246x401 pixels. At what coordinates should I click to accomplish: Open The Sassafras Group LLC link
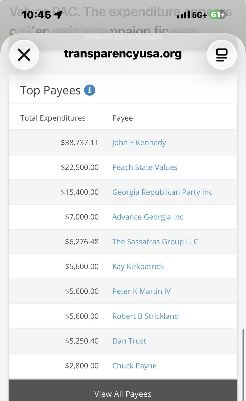coord(155,242)
